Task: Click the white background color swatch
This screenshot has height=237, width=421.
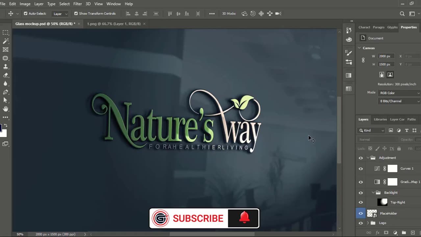Action: (4, 134)
